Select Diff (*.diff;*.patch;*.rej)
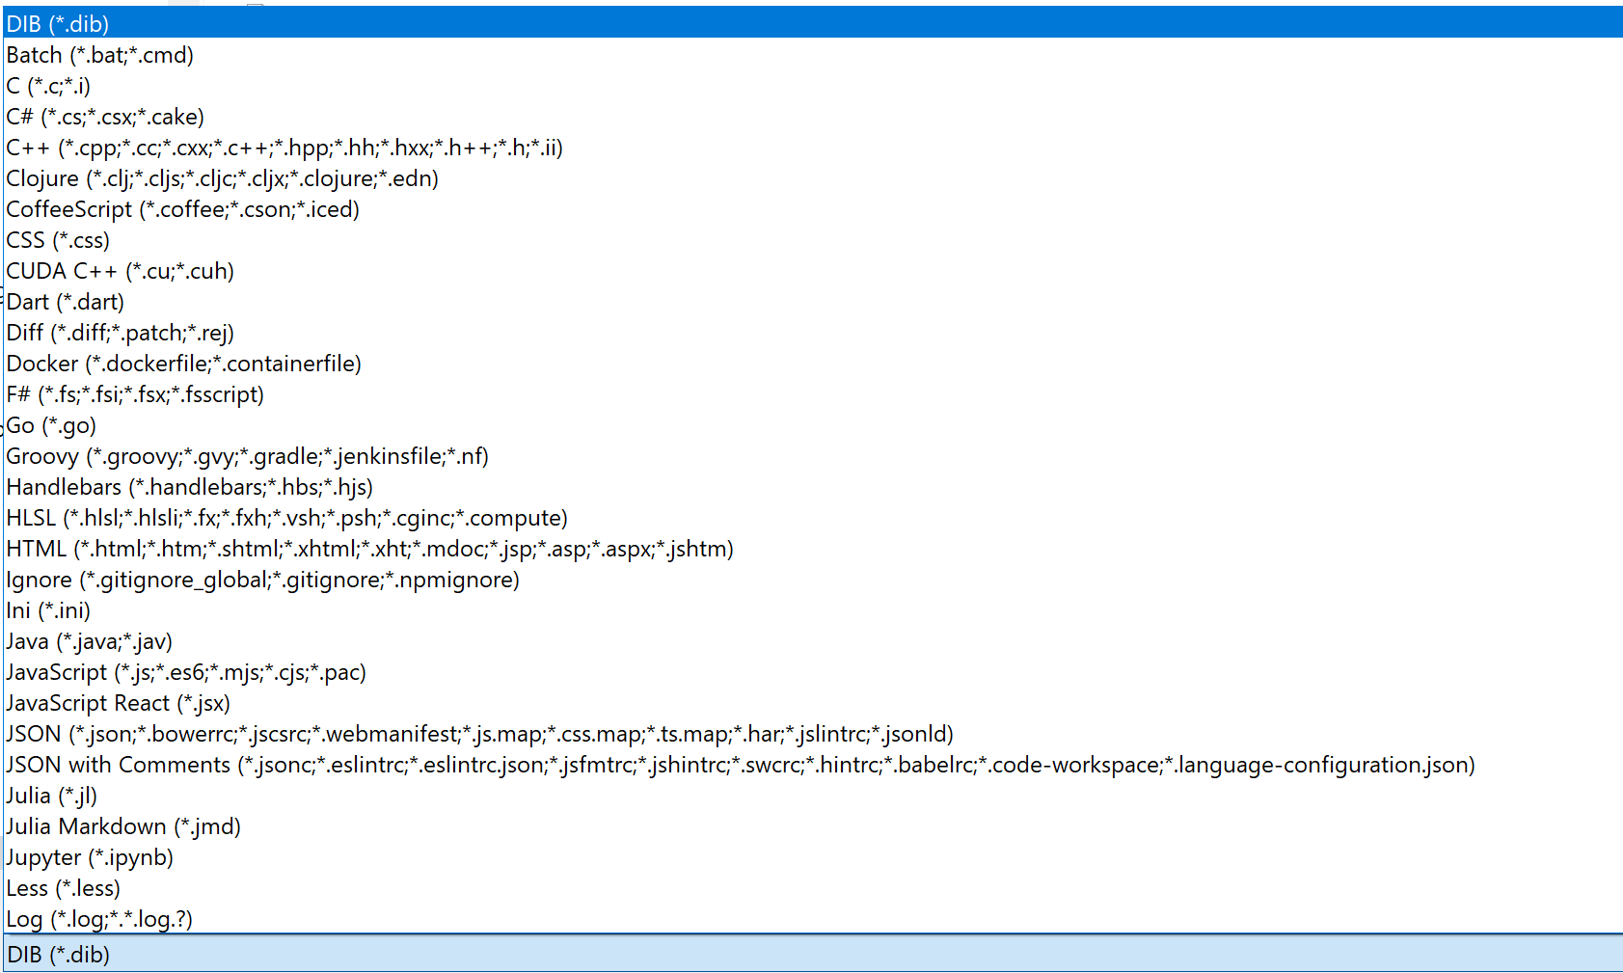This screenshot has width=1623, height=973. click(813, 333)
